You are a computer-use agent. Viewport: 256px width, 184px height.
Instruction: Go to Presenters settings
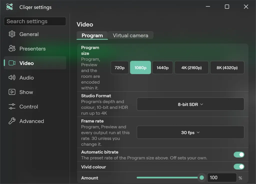pyautogui.click(x=35, y=49)
